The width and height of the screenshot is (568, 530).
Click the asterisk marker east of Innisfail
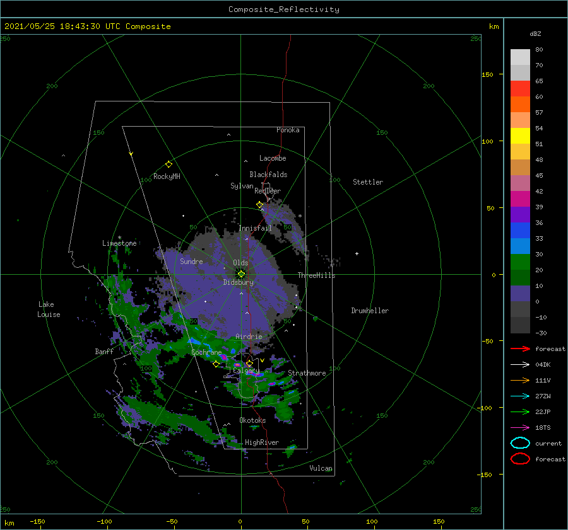300,216
